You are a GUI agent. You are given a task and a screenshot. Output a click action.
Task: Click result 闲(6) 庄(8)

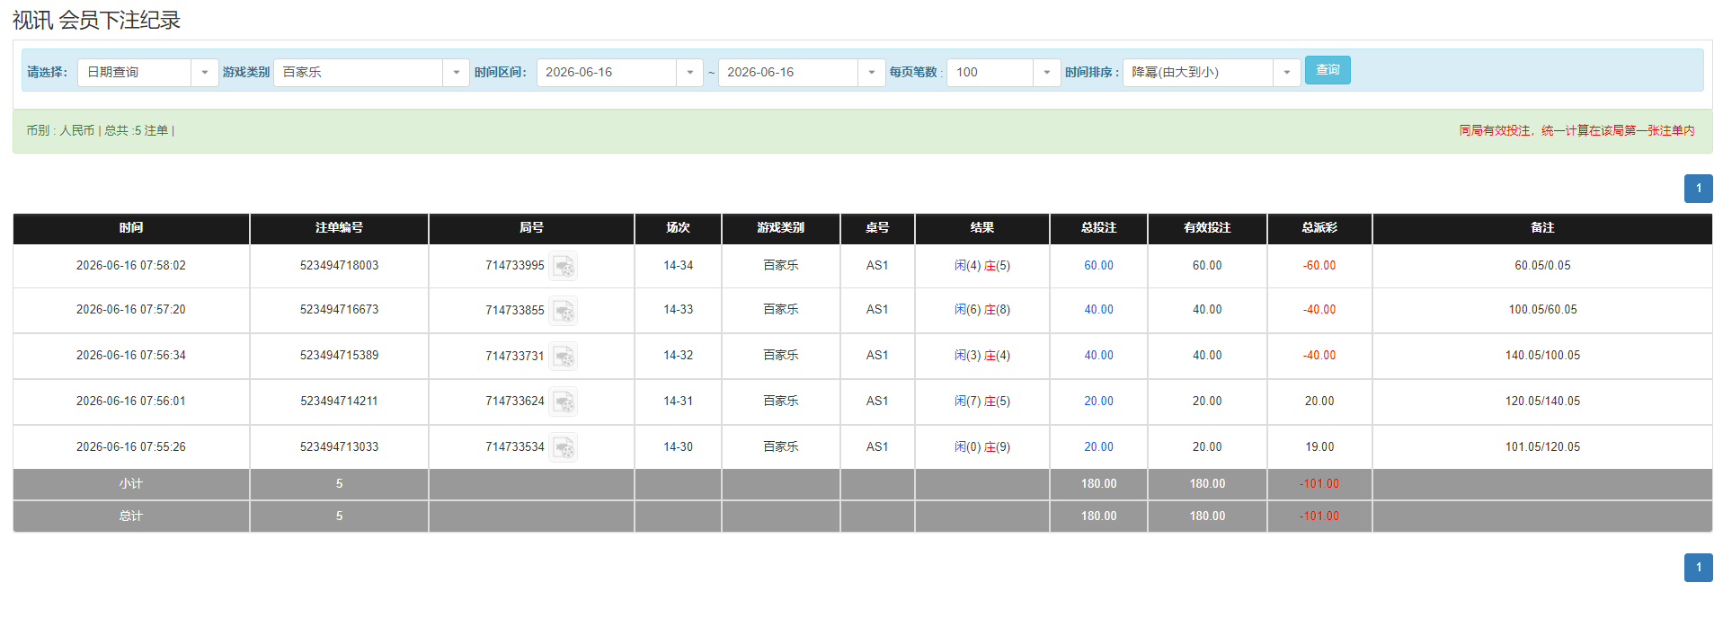pos(981,310)
